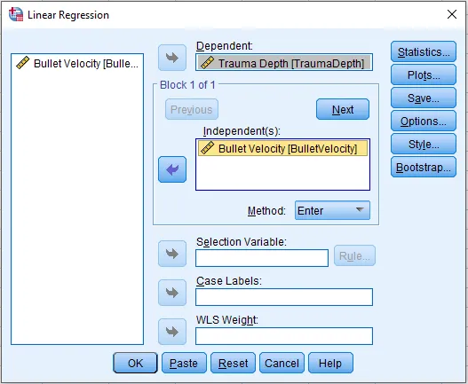Screen dimensions: 468x384
Task: Click the arrow button beside Selection Variable
Action: click(172, 254)
